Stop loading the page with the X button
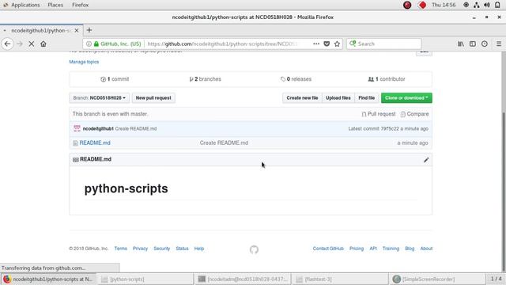Screen dimensions: 506x285 point(32,44)
